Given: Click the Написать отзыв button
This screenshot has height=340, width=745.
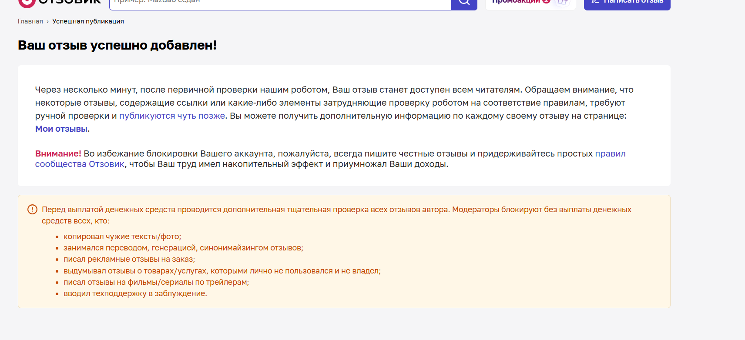Looking at the screenshot, I should click(x=627, y=4).
